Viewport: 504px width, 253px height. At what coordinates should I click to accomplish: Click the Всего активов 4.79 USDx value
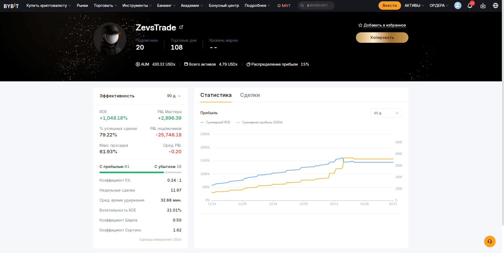[x=228, y=64]
